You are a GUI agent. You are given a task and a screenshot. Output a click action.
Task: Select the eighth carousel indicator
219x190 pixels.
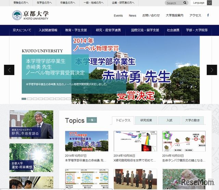pyautogui.click(x=63, y=99)
